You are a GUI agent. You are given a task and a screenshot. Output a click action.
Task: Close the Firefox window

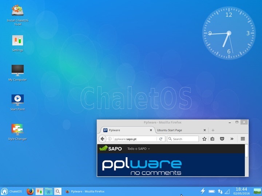pos(244,122)
